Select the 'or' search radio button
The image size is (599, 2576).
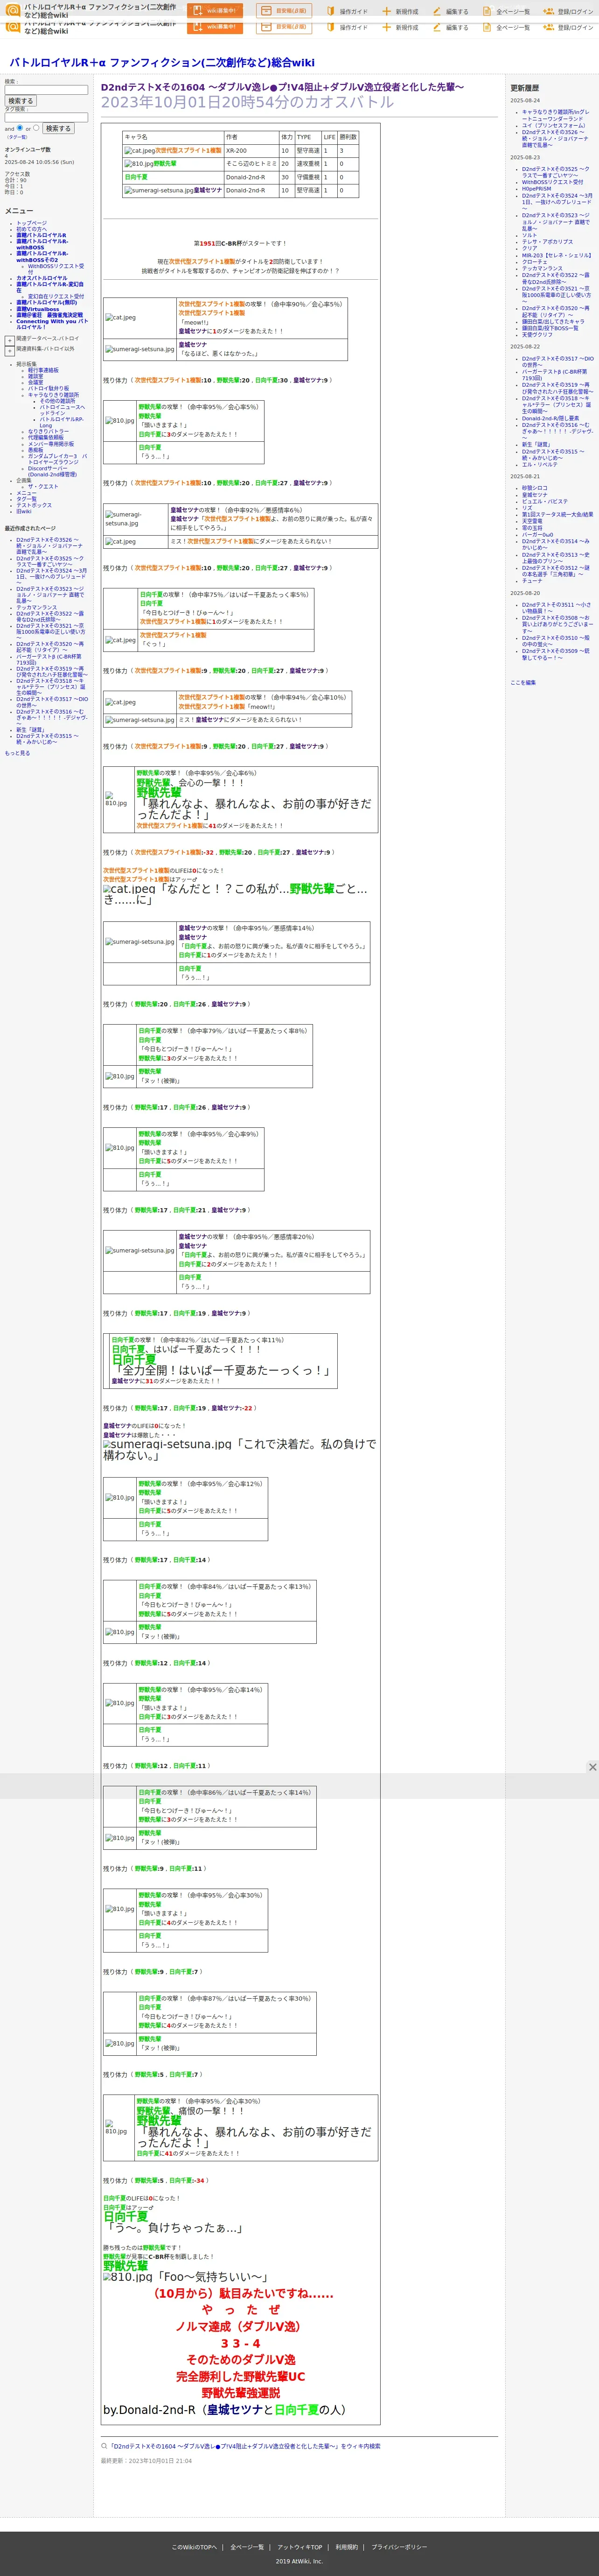36,128
